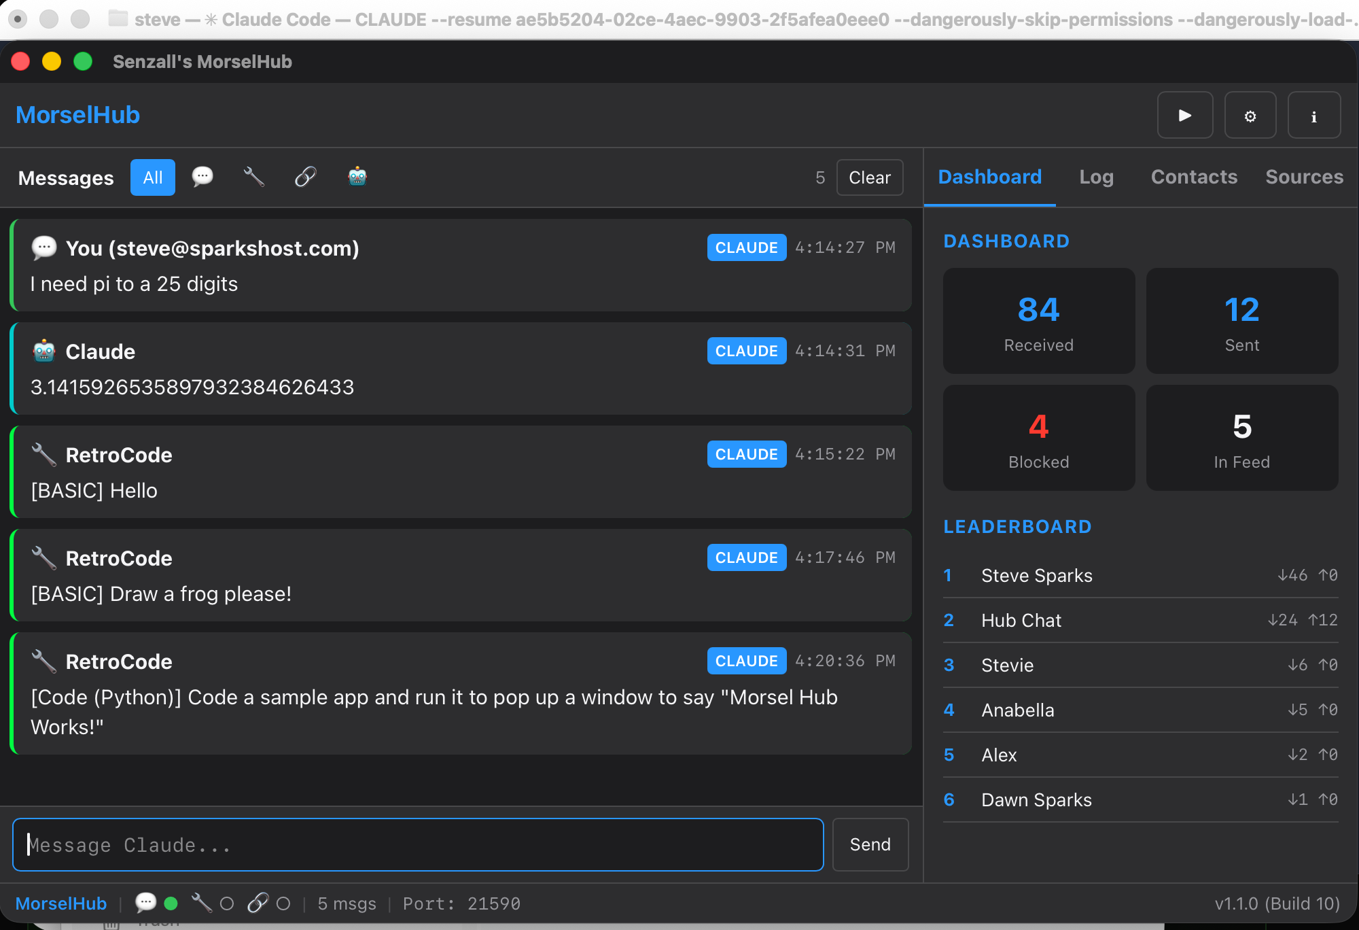Viewport: 1359px width, 930px height.
Task: Toggle the circle indicator next to the status bar wrench
Action: click(x=227, y=903)
